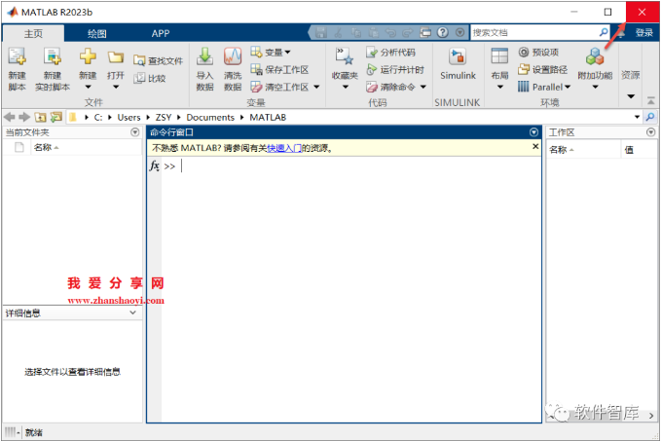Go up one folder level
Screen dimensions: 661x441
click(40, 117)
